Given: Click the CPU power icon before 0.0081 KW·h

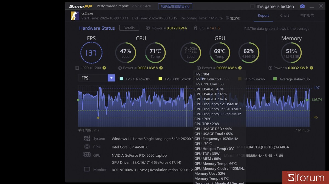Looking at the screenshot, I should click(120, 68).
